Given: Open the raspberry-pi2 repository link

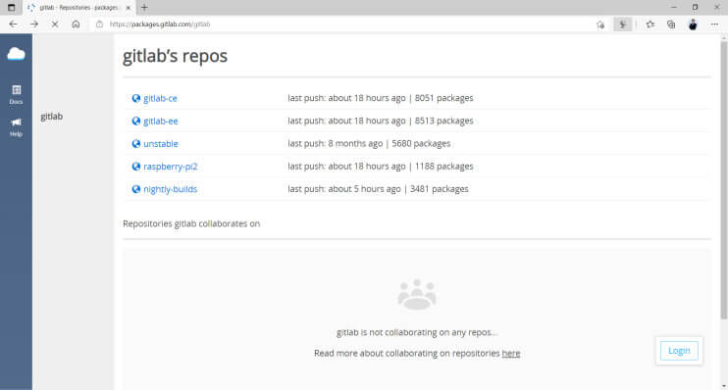Looking at the screenshot, I should pos(171,167).
